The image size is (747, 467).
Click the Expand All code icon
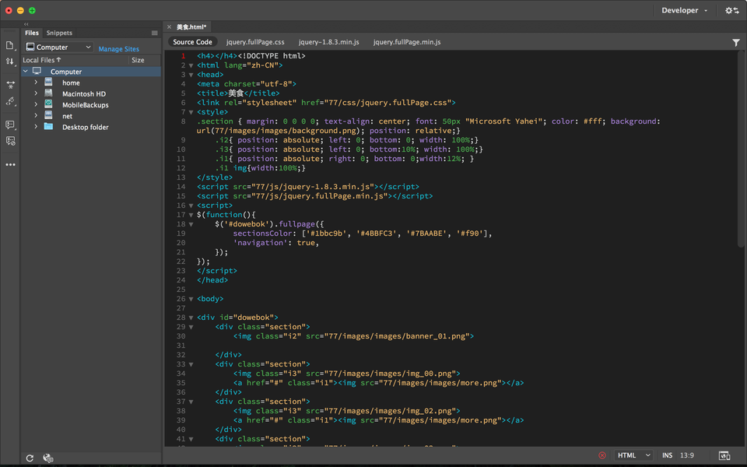click(x=10, y=85)
